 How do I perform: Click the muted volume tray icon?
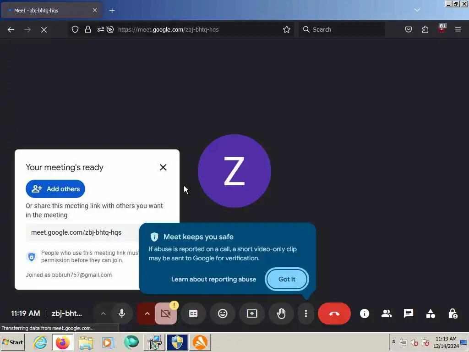coord(414,342)
